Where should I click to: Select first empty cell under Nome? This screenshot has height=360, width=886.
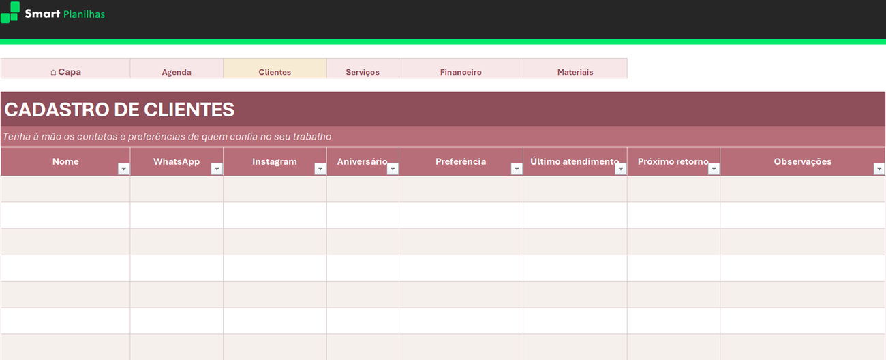[65, 189]
